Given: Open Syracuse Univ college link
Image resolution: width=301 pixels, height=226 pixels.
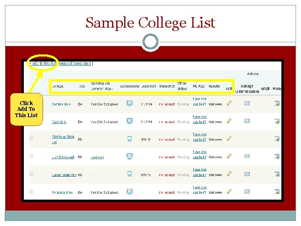Looking at the screenshot, I should 62,193.
